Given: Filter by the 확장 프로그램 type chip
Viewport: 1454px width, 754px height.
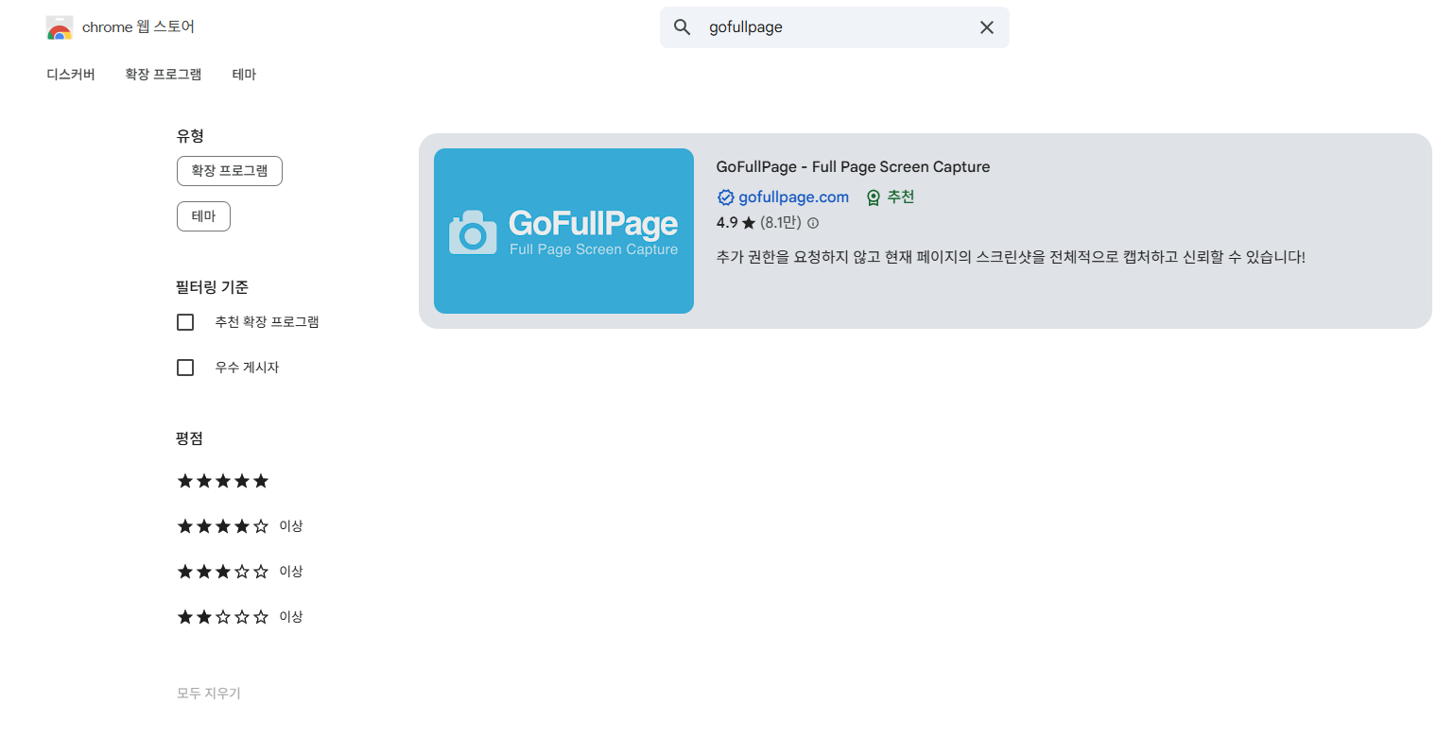Looking at the screenshot, I should 230,171.
